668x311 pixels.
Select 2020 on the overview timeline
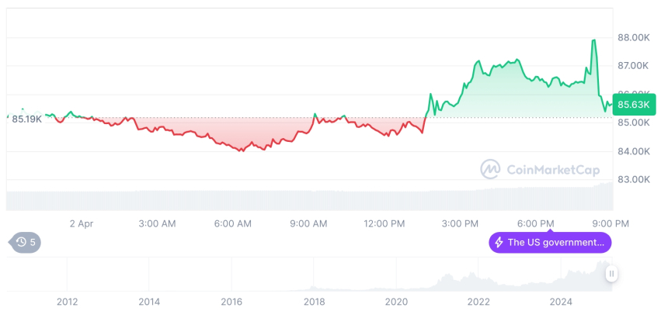[x=396, y=302]
